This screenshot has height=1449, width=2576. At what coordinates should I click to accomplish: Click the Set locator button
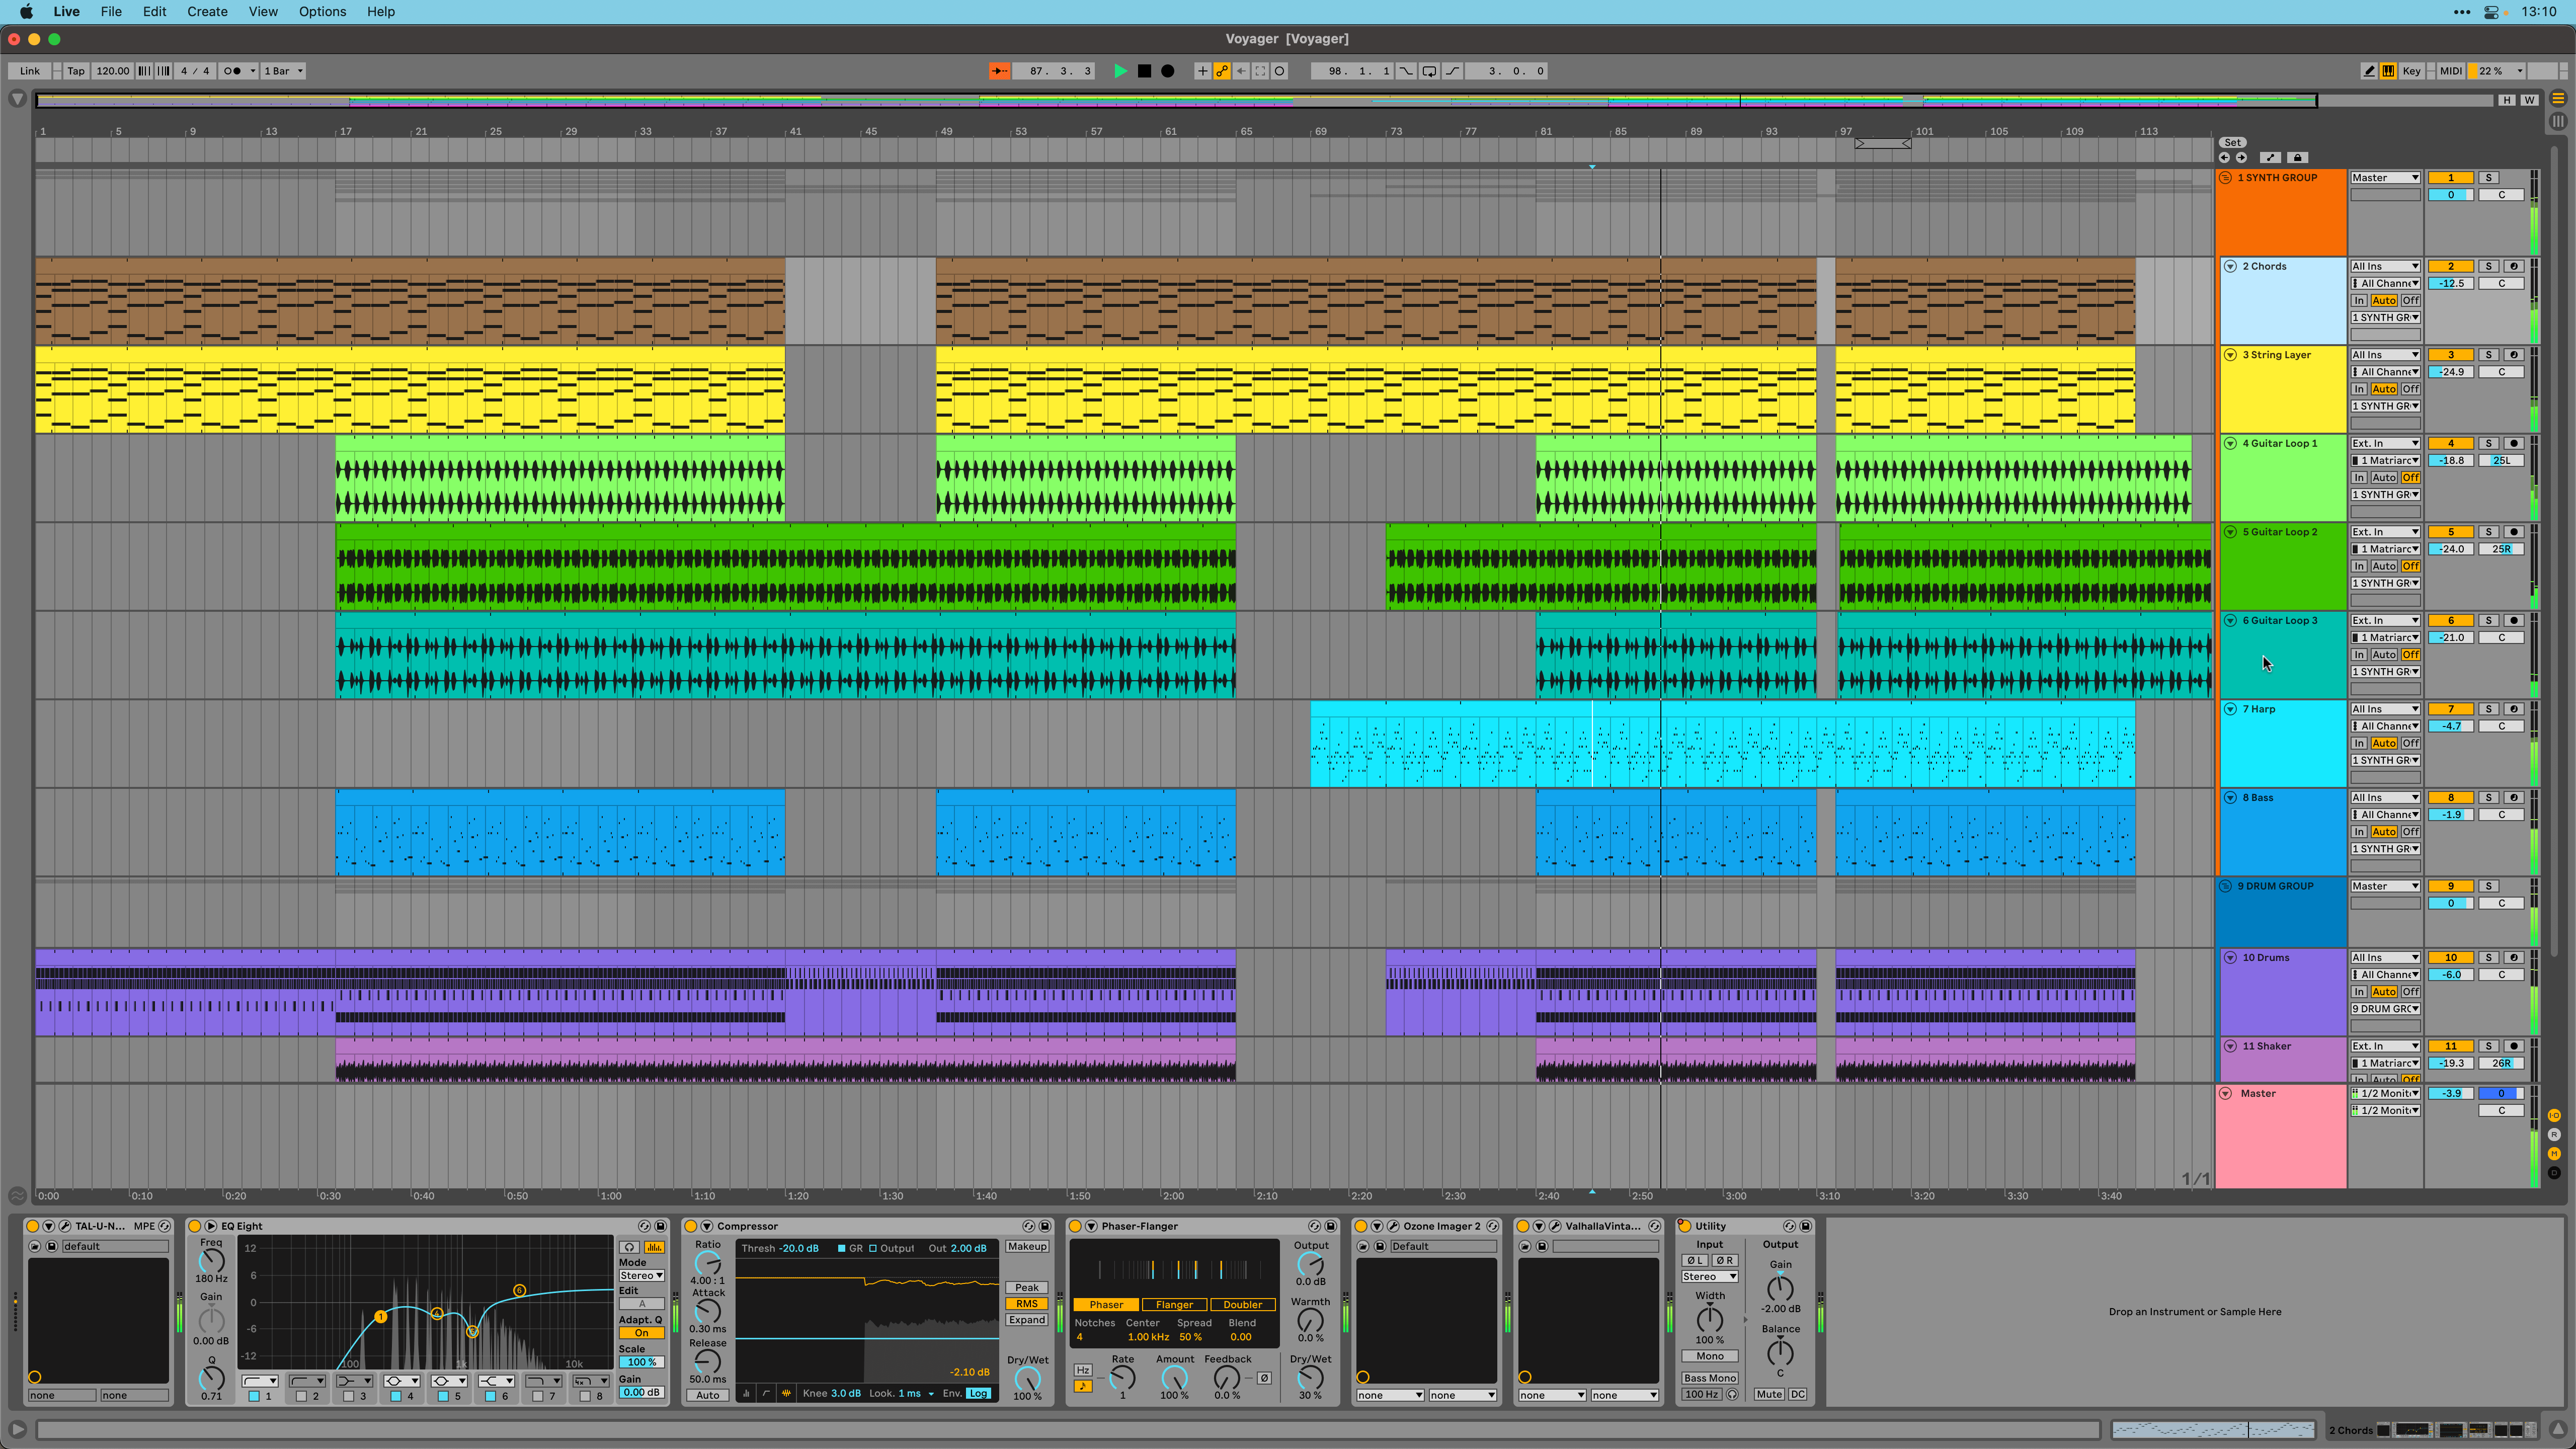click(2232, 142)
